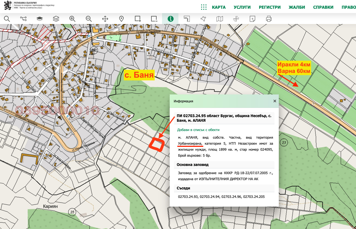Click the export/upload file icon
The image size is (356, 229).
point(252,19)
